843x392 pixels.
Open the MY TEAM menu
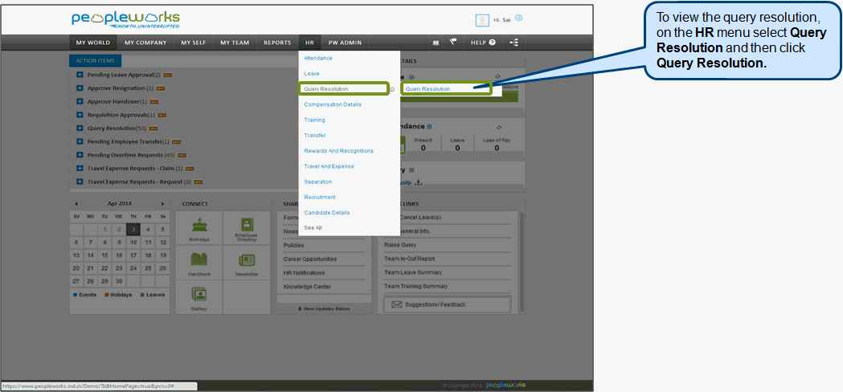235,43
